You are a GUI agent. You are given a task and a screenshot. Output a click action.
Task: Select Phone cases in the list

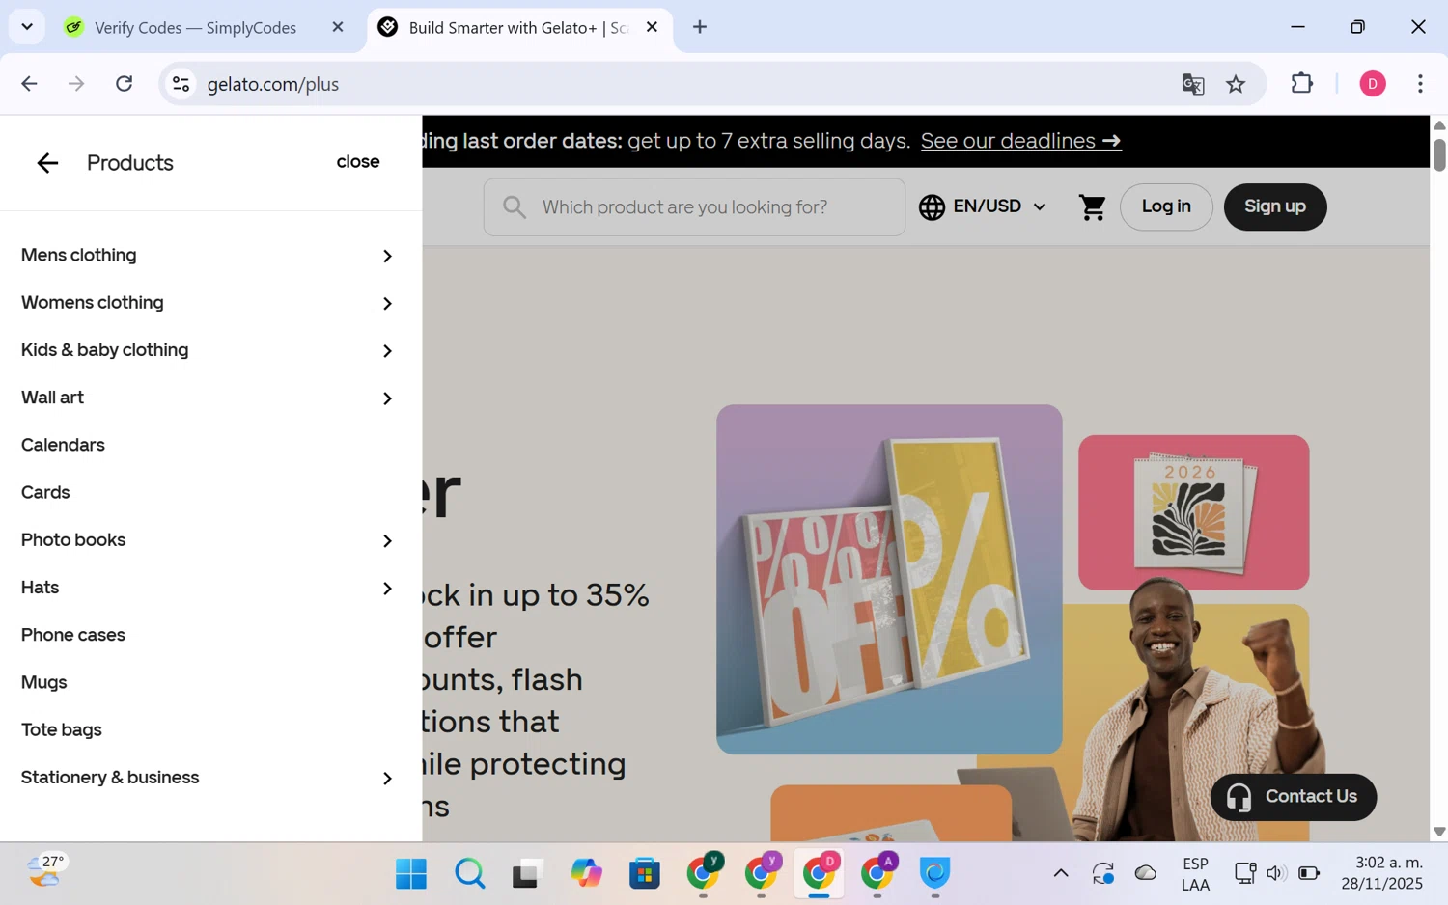[73, 635]
